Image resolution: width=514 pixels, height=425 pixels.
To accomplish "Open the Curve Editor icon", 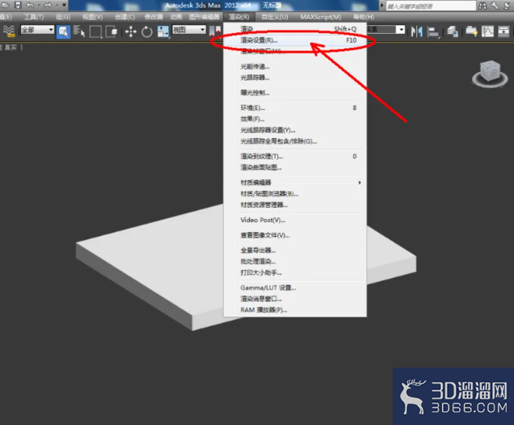I will tap(487, 32).
